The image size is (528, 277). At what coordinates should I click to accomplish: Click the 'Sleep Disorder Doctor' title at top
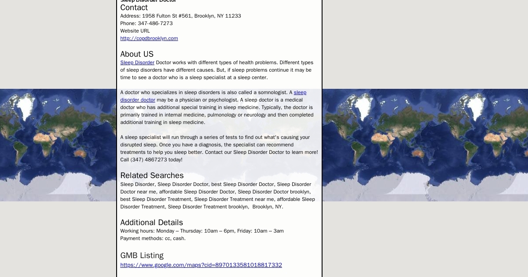(x=148, y=1)
